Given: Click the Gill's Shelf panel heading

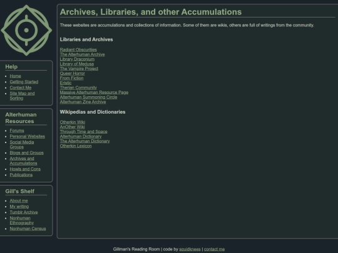Looking at the screenshot, I should 20,191.
